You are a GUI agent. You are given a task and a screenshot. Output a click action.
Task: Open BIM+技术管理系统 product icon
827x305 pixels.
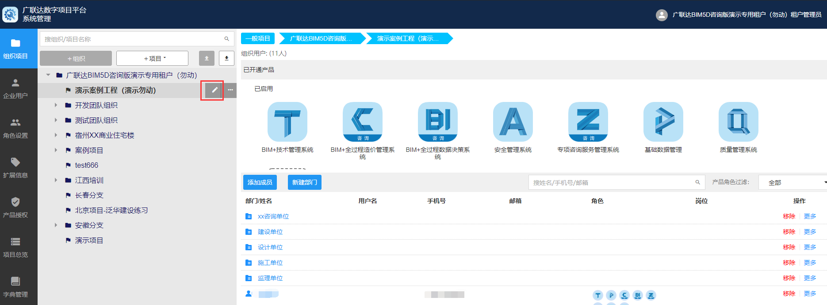[287, 122]
